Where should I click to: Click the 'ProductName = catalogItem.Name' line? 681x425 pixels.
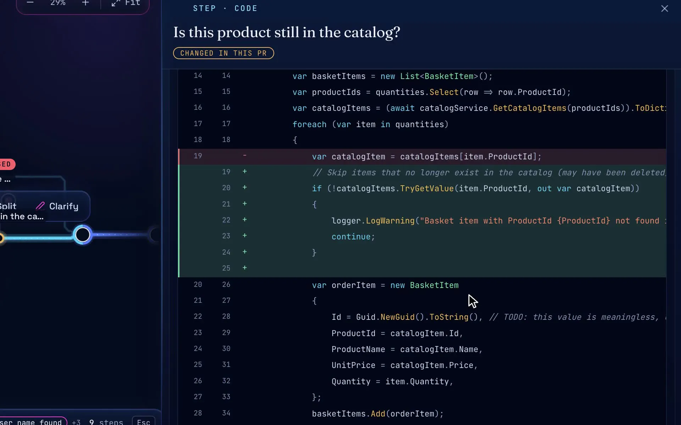422,349
